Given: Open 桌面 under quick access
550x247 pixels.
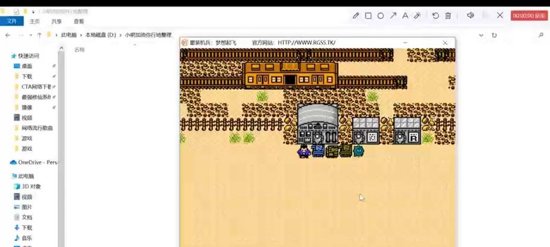Looking at the screenshot, I should coord(27,66).
